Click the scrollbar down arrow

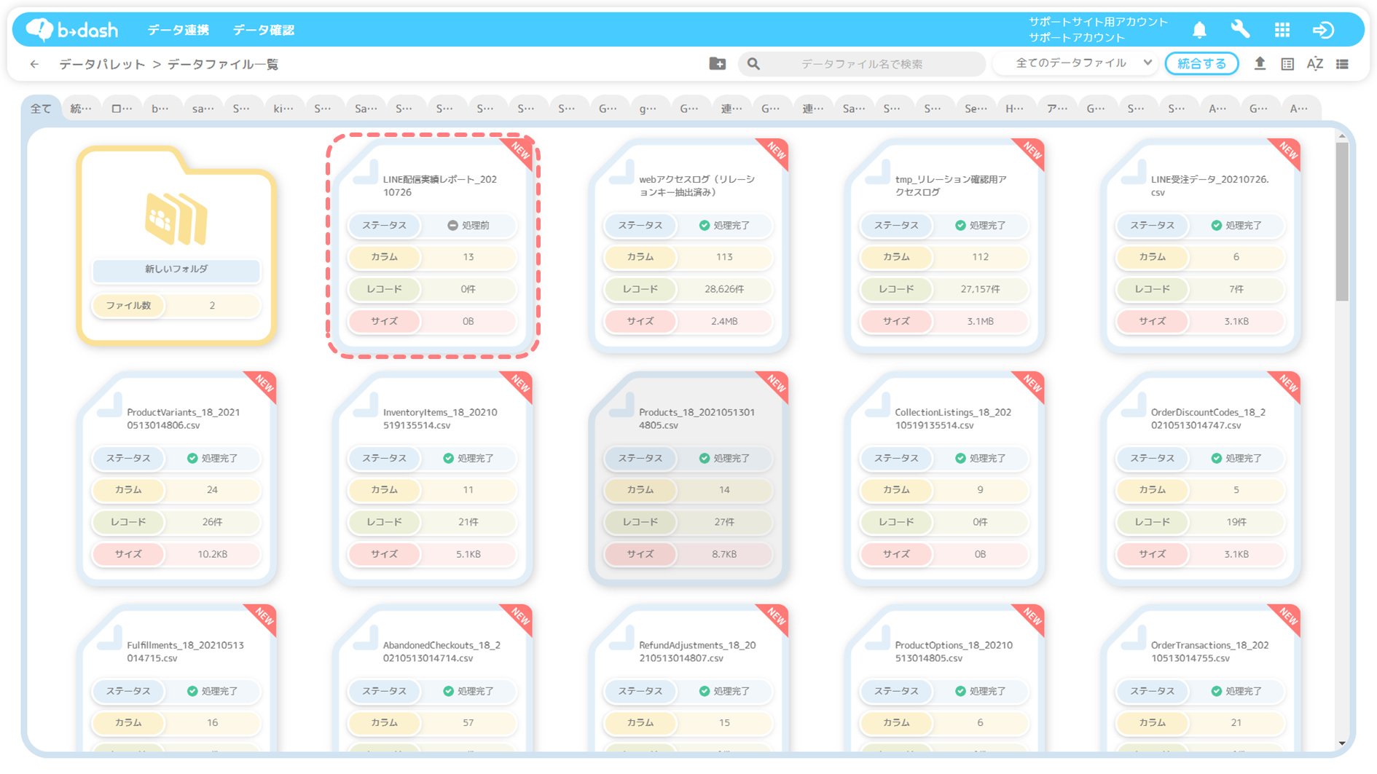point(1342,743)
